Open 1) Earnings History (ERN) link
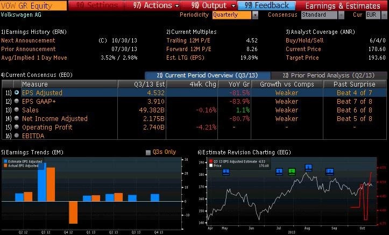 tap(34, 32)
